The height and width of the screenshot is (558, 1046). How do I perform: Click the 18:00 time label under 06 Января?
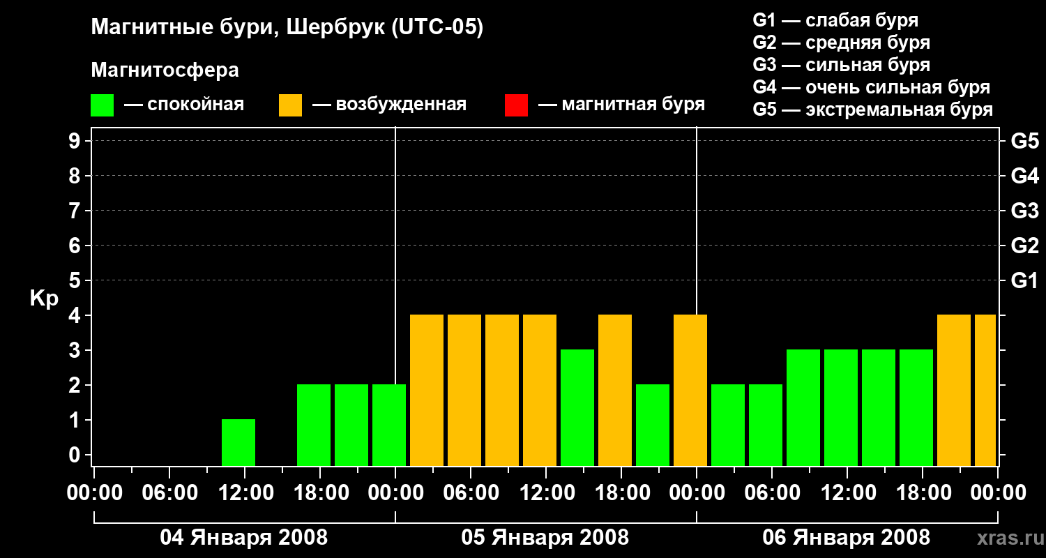point(923,492)
